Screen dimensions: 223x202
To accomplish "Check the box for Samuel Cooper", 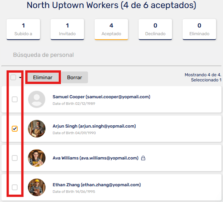I will pos(15,99).
